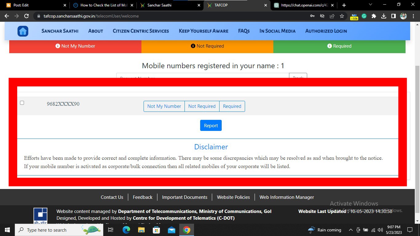Click the Windows search box
This screenshot has width=420, height=236.
58,230
